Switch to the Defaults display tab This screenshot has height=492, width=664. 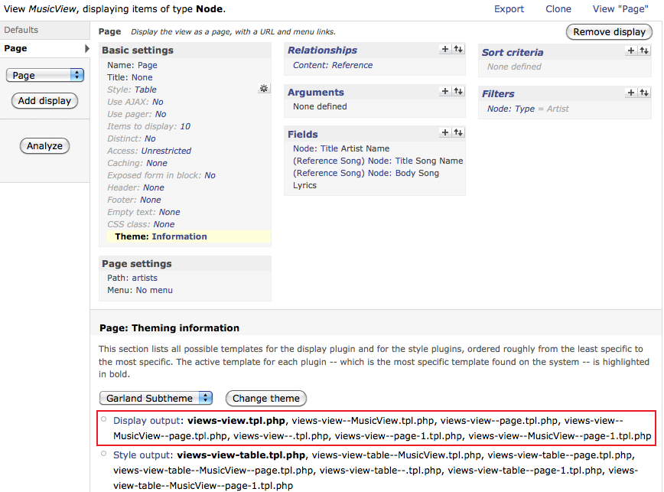(x=21, y=30)
